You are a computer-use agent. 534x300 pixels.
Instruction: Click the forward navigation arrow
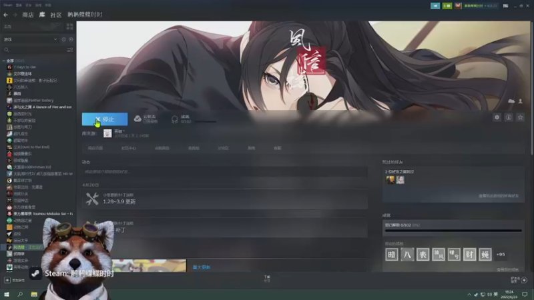pyautogui.click(x=15, y=15)
